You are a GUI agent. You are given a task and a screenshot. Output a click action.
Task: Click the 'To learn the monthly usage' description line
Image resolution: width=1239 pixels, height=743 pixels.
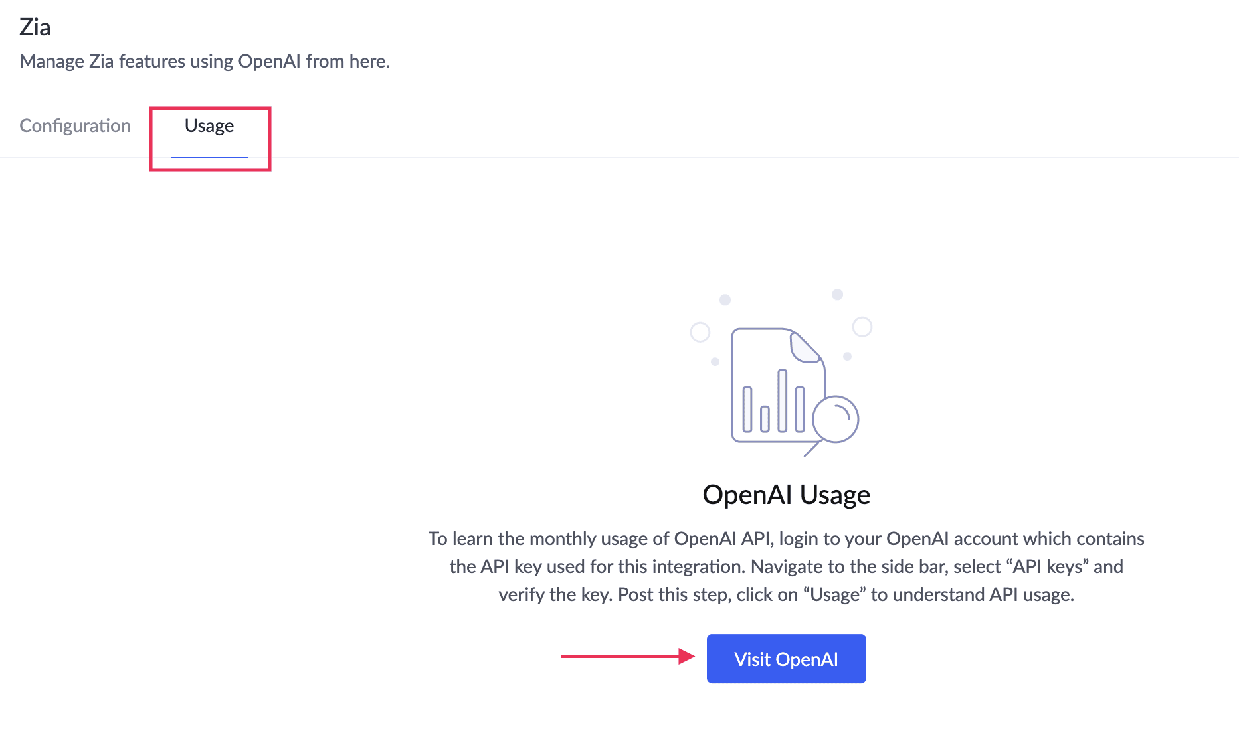(786, 539)
